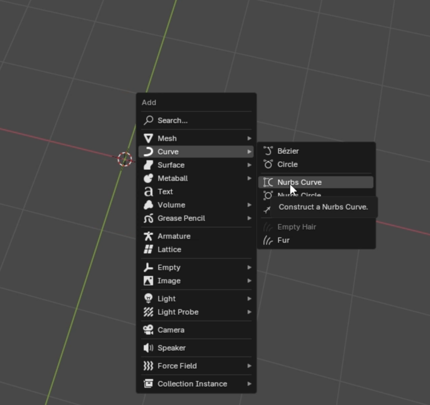Add an Armature object

click(x=196, y=236)
